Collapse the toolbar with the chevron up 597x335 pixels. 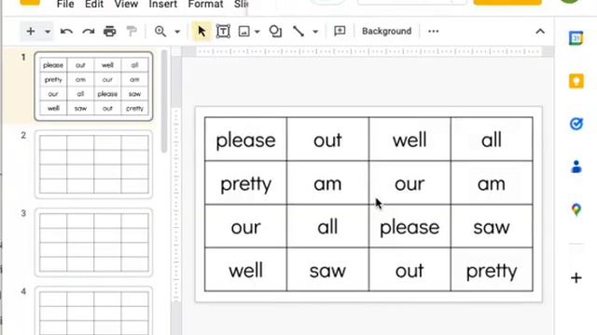coord(540,32)
